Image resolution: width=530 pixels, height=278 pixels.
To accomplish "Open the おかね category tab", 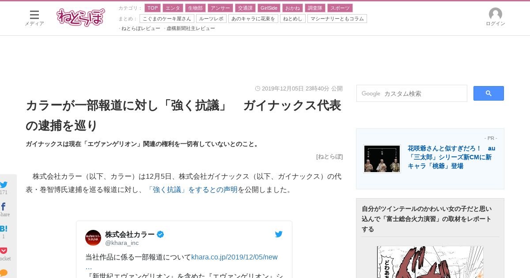I will coord(292,8).
